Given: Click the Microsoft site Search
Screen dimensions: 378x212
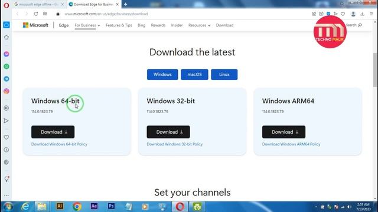Looking at the screenshot, I should coord(354,25).
